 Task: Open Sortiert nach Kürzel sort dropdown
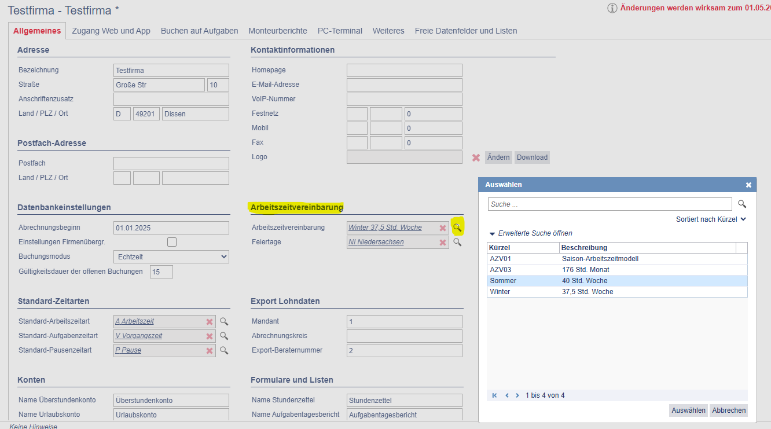pos(711,219)
